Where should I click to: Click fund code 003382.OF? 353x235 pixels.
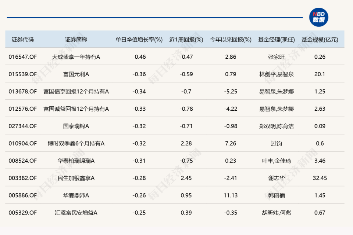[x=23, y=178]
